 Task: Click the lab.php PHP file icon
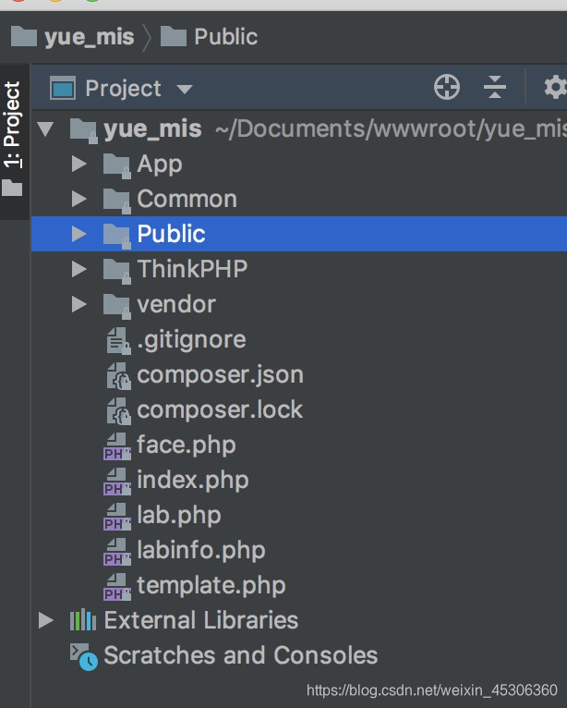click(117, 517)
